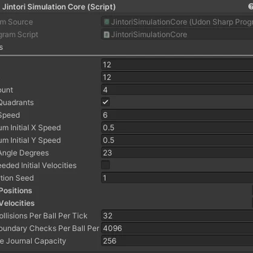This screenshot has height=253, width=253.
Task: Click the "Initial Y Speed" label
Action: [x=36, y=140]
